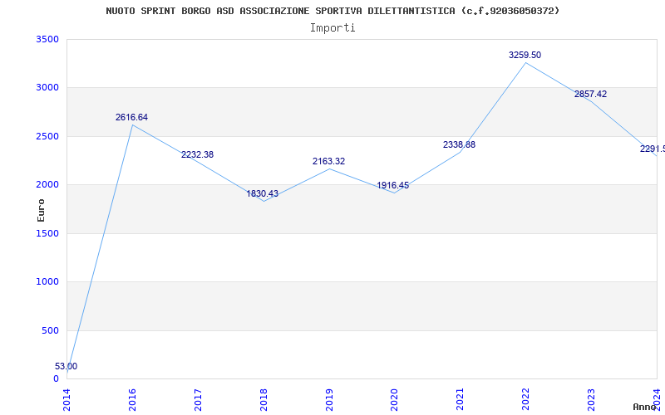
Task: Select the x-axis year 2017
Action: pyautogui.click(x=198, y=399)
